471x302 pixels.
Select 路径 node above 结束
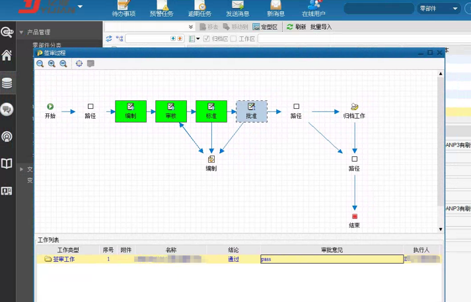(x=354, y=164)
